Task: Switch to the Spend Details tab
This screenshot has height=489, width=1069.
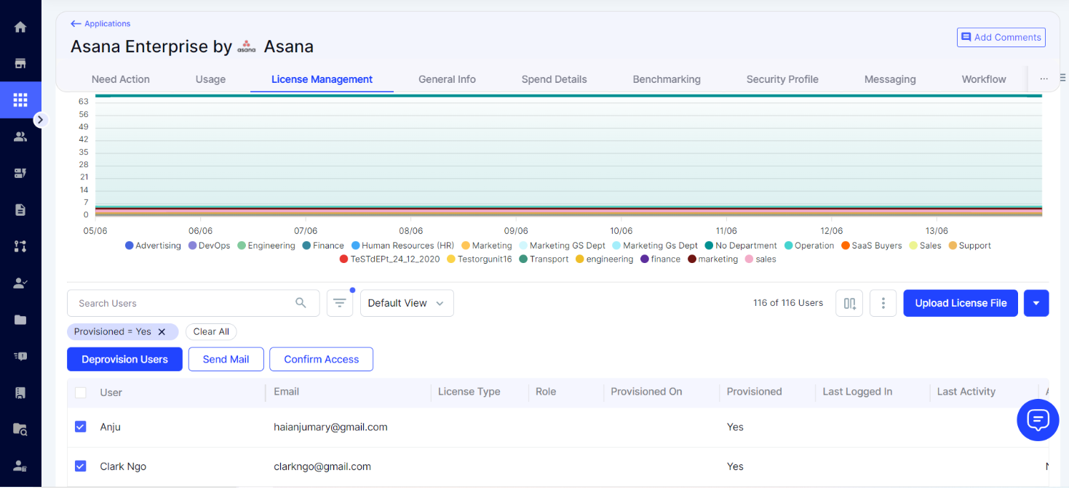Action: [x=554, y=79]
